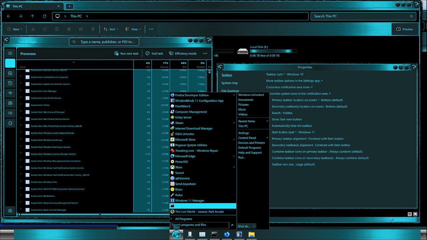Screen dimensions: 427x240
Task: Click the Copy icon in Explorer toolbar
Action: coord(45,29)
